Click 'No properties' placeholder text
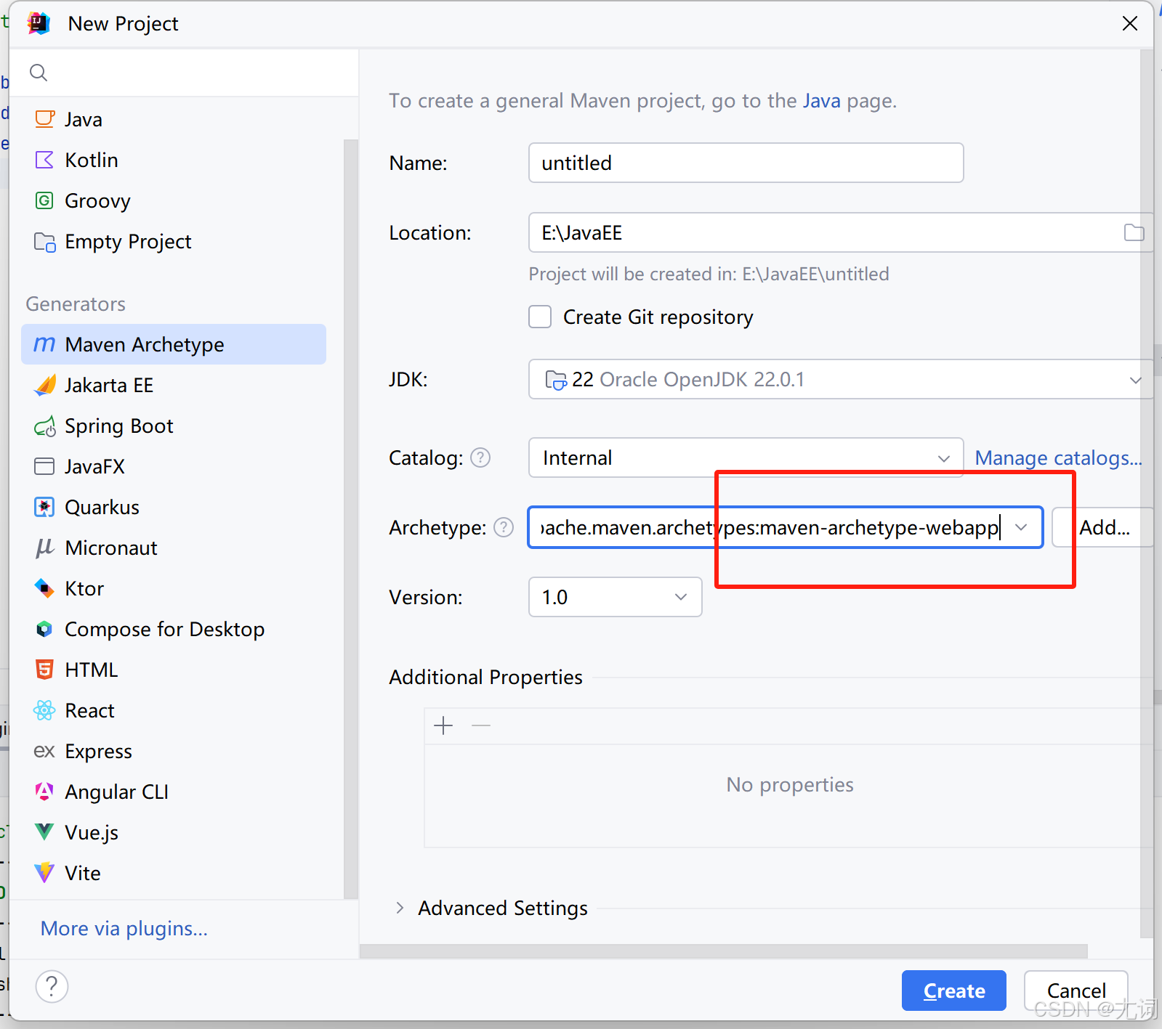 click(x=790, y=784)
